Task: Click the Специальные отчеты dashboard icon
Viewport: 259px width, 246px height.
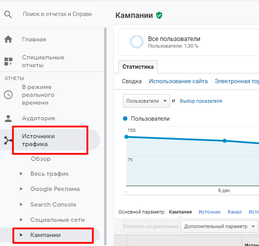Action: coord(8,61)
